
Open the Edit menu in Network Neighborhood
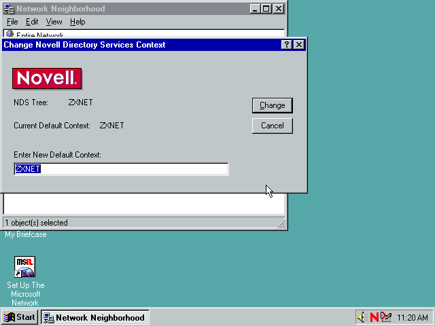(32, 22)
